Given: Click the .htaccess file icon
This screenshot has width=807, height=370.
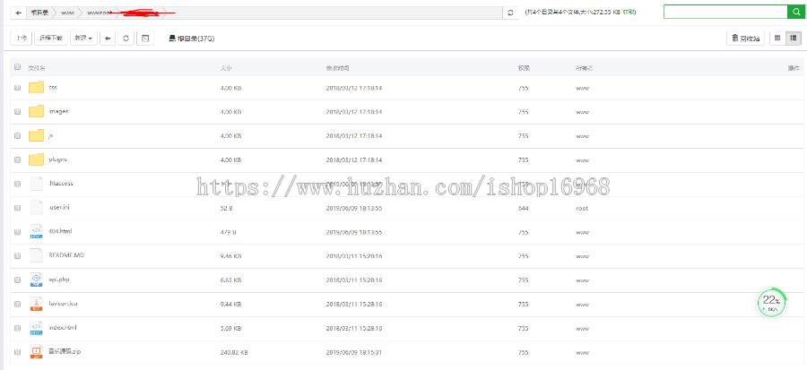Looking at the screenshot, I should (x=36, y=184).
